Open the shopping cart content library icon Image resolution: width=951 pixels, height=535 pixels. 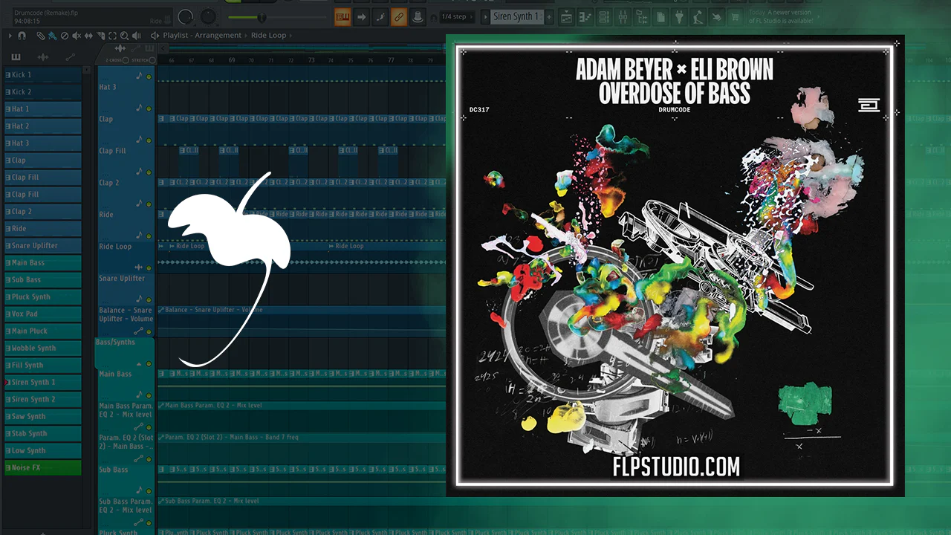tap(736, 16)
